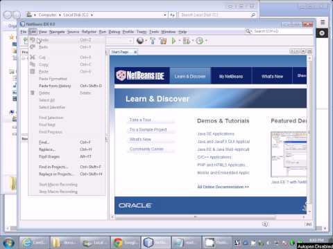Click the Start Page vertical scrollbar
Image resolution: width=333 pixels, height=249 pixels.
(309, 133)
